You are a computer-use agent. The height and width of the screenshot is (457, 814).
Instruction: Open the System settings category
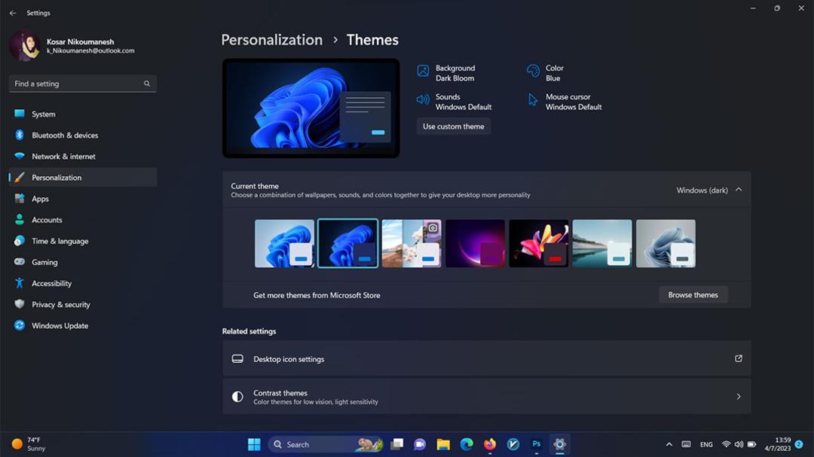coord(83,114)
